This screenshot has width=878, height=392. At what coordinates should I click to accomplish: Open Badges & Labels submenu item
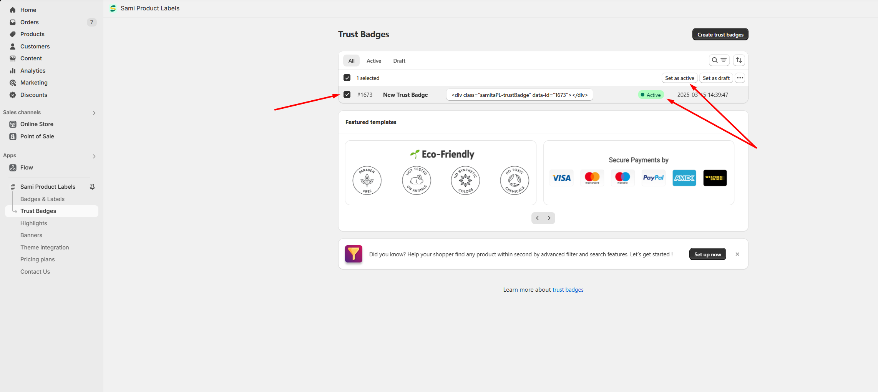[x=42, y=199]
